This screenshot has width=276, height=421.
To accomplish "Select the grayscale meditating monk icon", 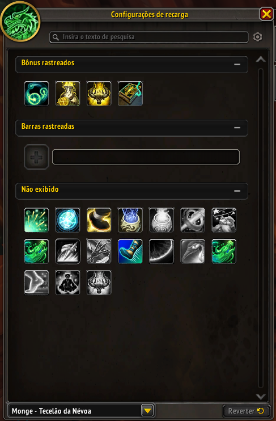I will [x=67, y=283].
